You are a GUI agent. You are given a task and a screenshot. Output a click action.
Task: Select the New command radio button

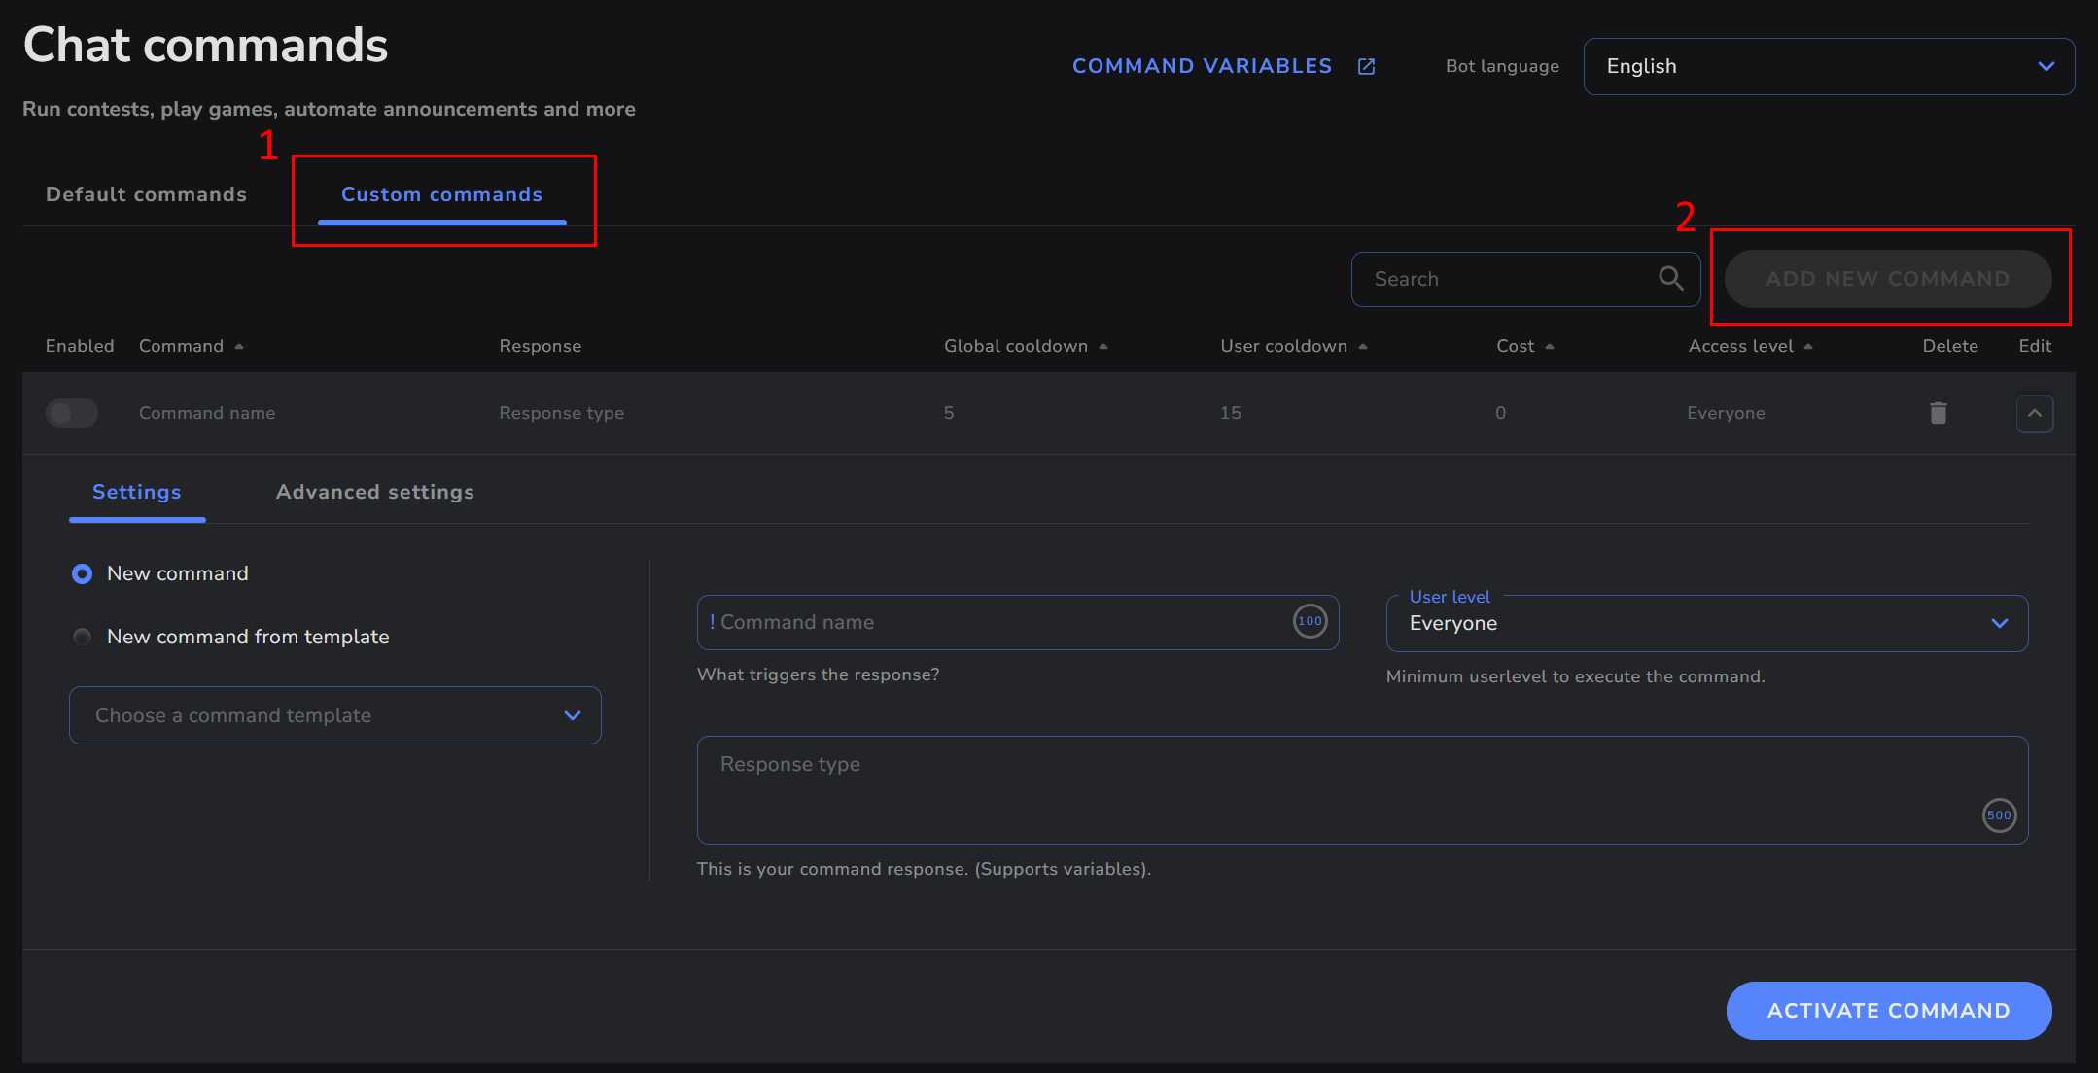pyautogui.click(x=83, y=573)
